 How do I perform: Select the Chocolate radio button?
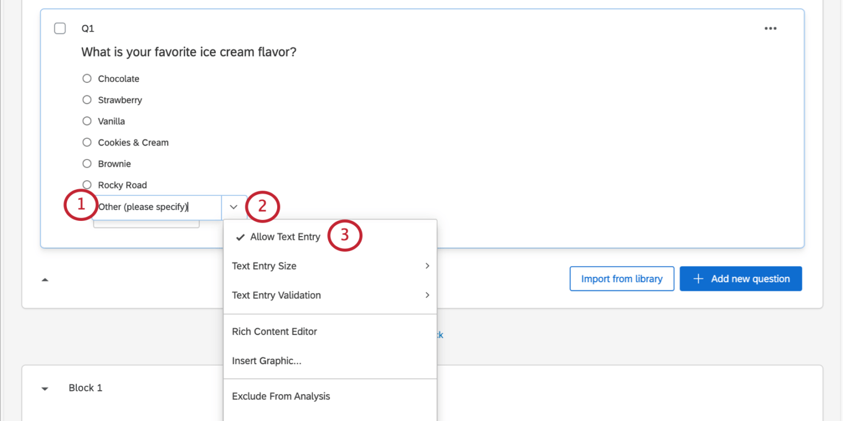(87, 78)
